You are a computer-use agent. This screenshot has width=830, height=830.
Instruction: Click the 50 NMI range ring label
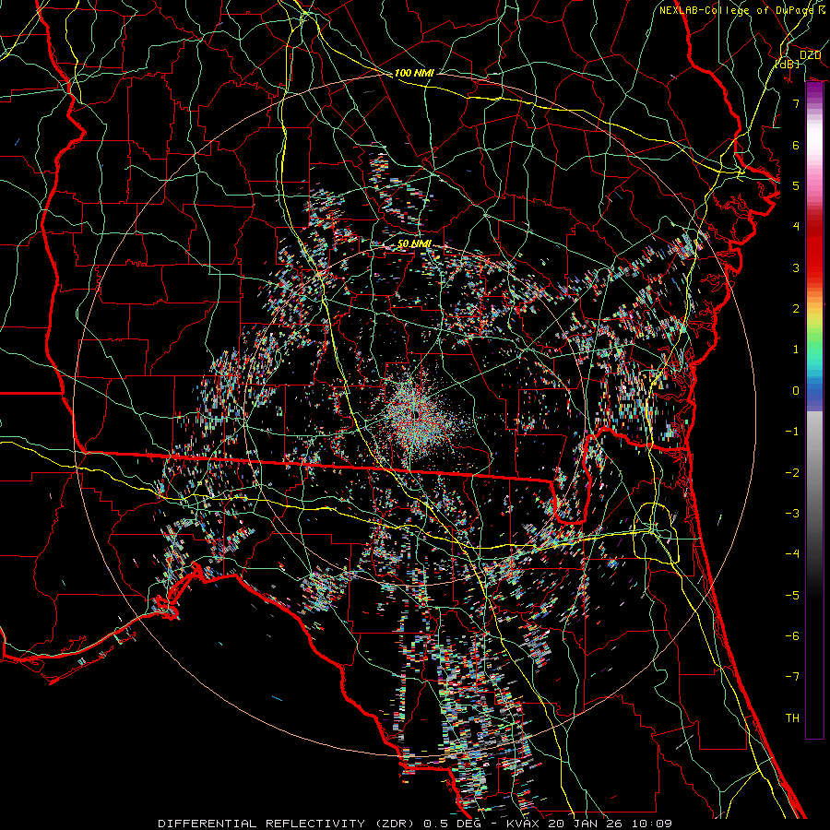point(413,243)
